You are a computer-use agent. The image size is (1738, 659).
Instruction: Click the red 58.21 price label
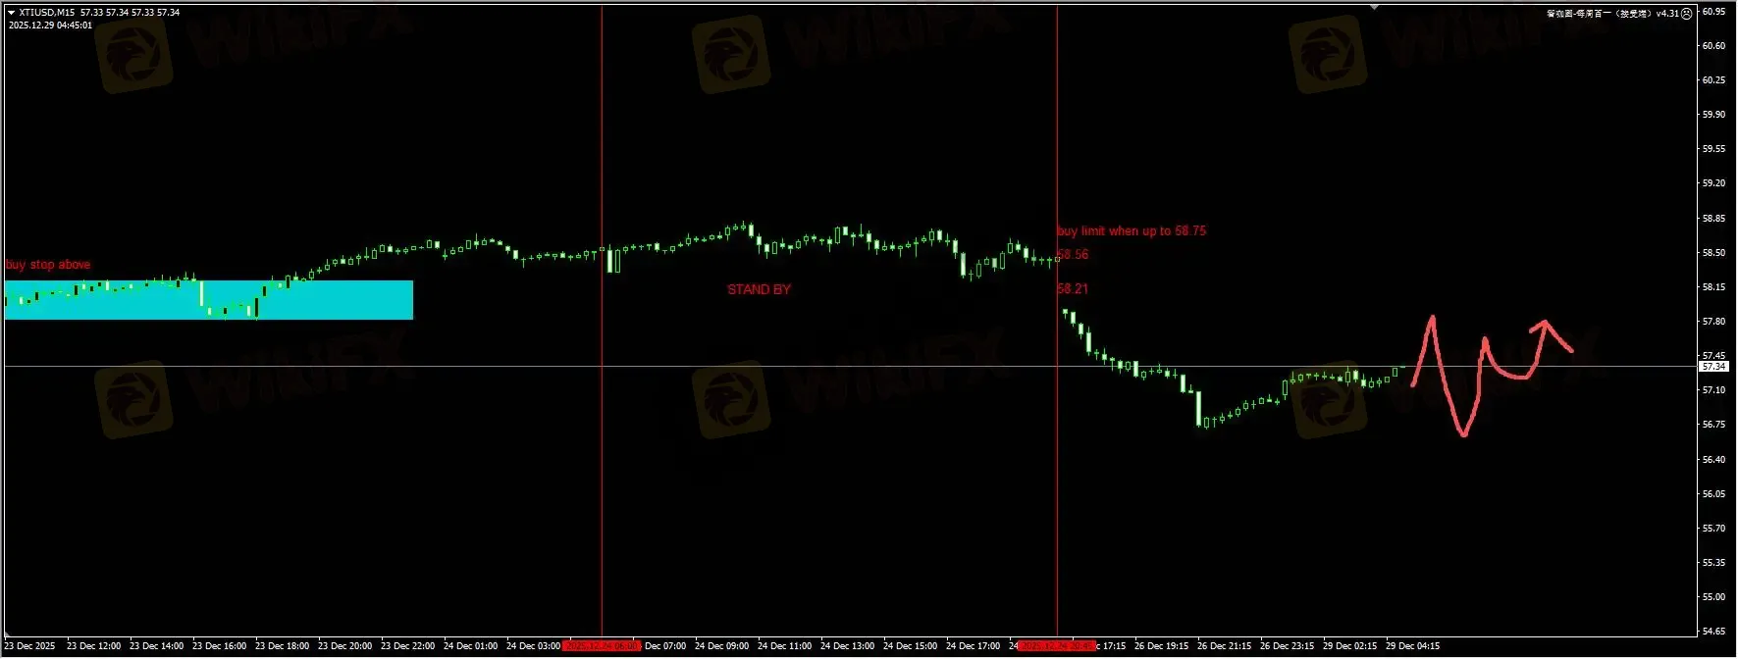point(1073,289)
